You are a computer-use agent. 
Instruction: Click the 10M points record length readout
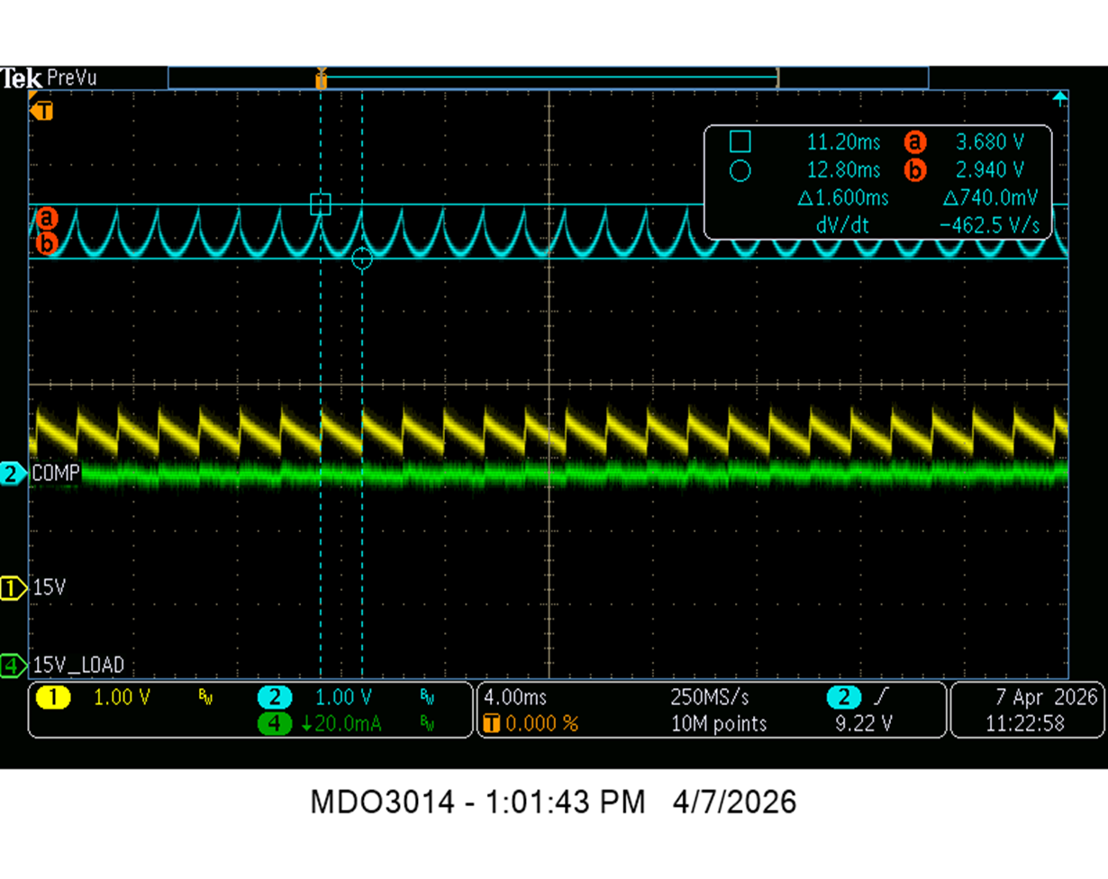point(719,722)
